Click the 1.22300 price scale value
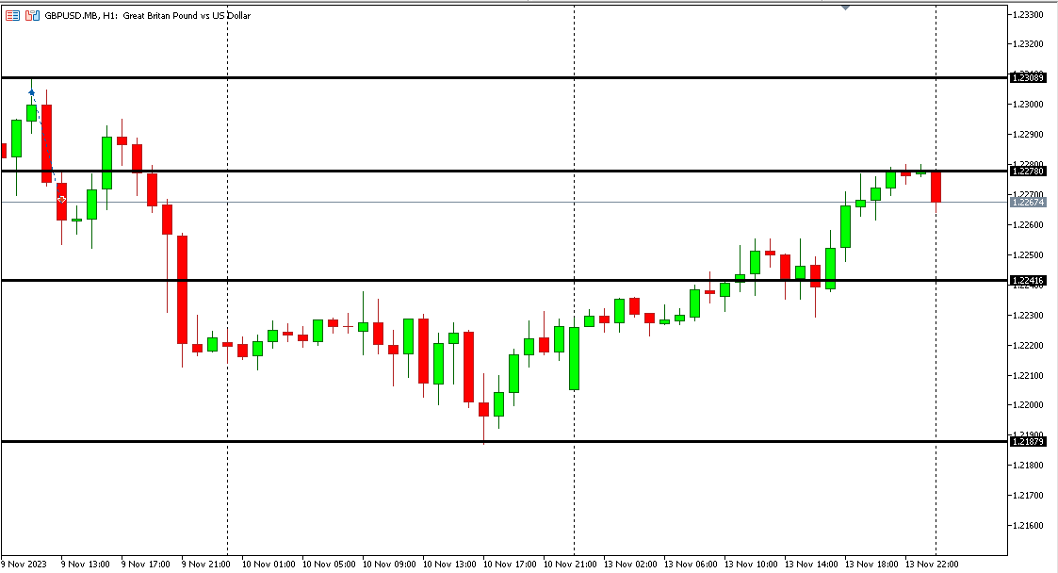1058x573 pixels. [x=1029, y=315]
